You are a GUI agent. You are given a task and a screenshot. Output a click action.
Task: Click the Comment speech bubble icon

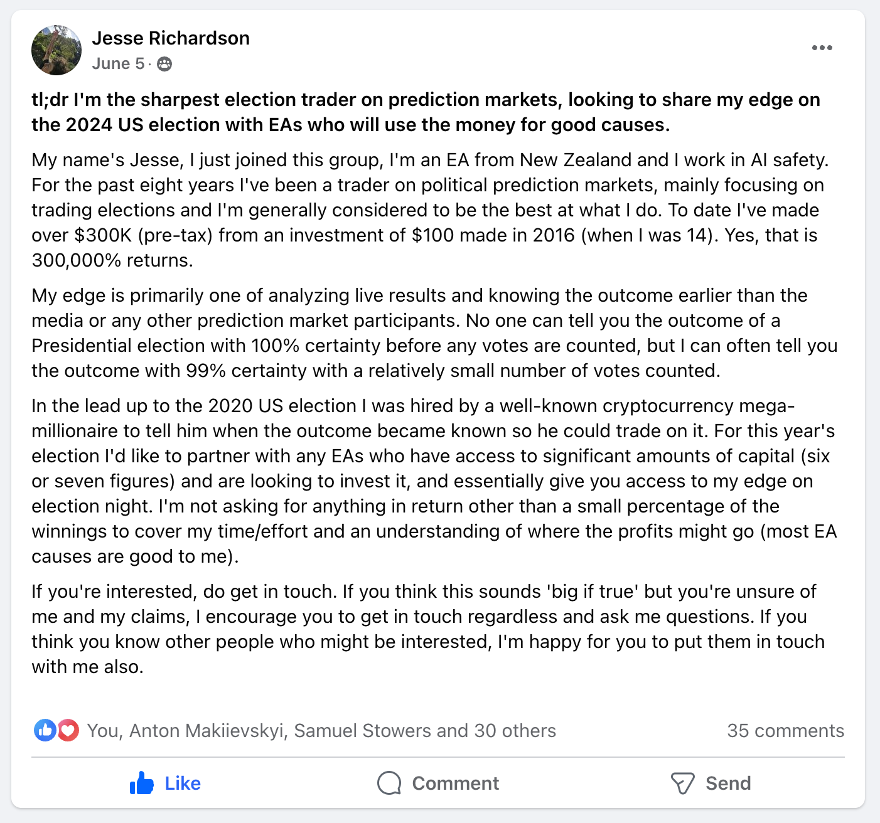[389, 783]
